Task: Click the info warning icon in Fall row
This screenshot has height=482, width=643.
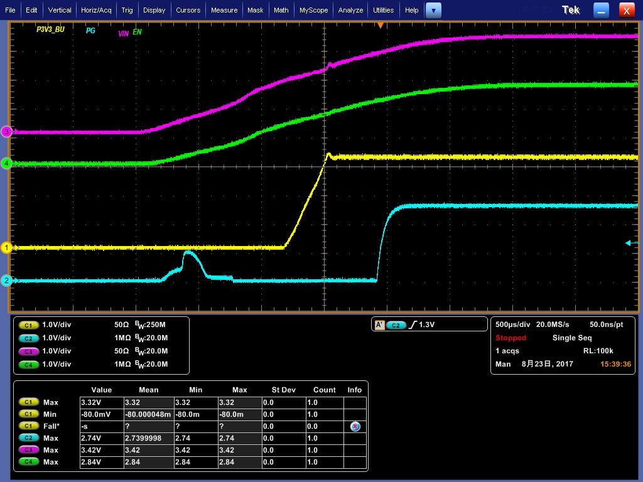Action: pos(355,426)
